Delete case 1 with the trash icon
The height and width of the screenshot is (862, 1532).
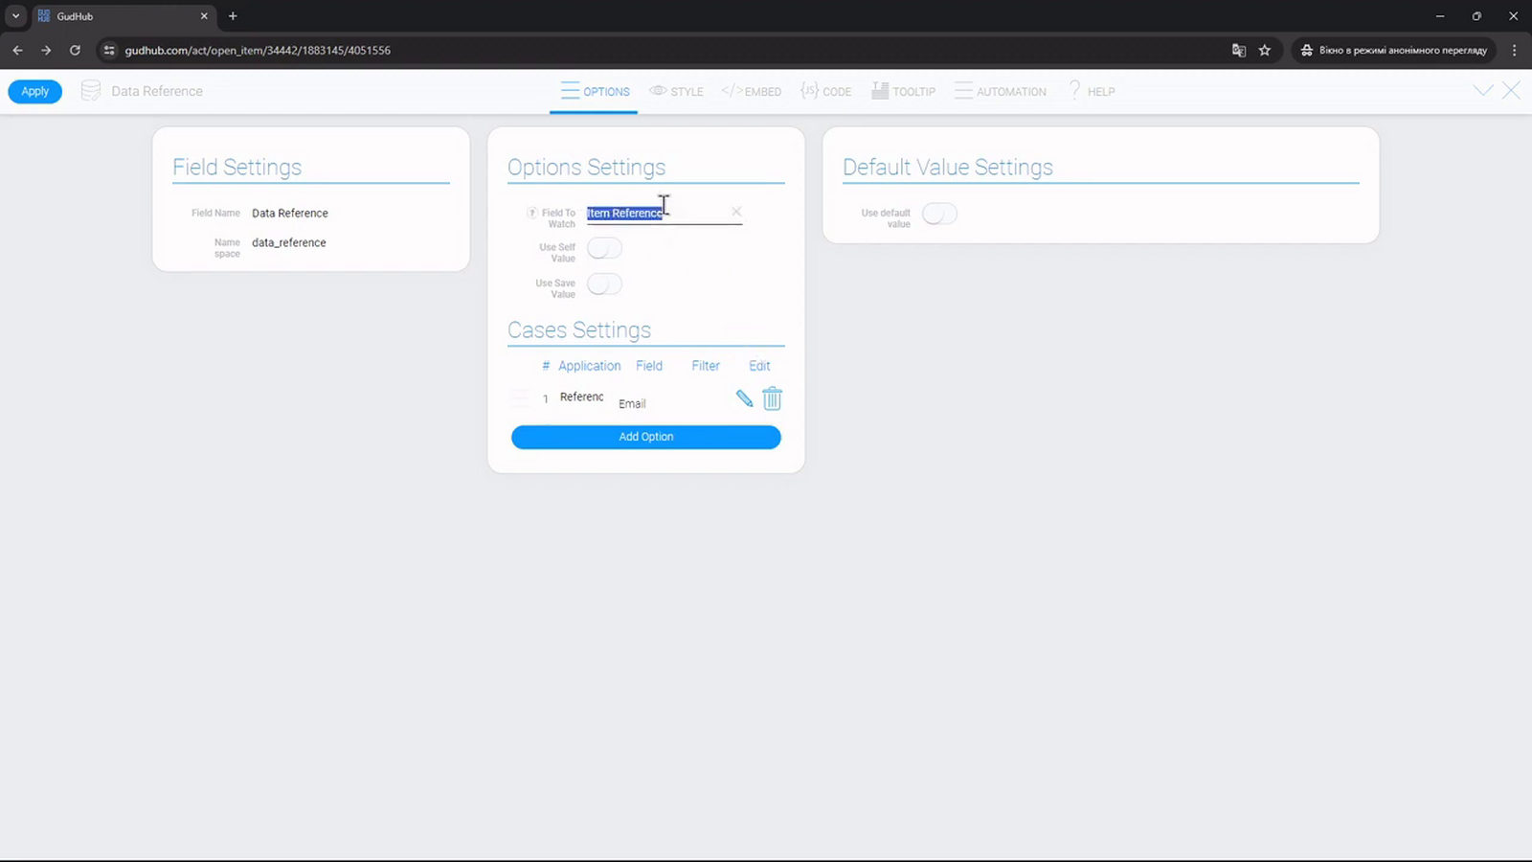click(772, 398)
